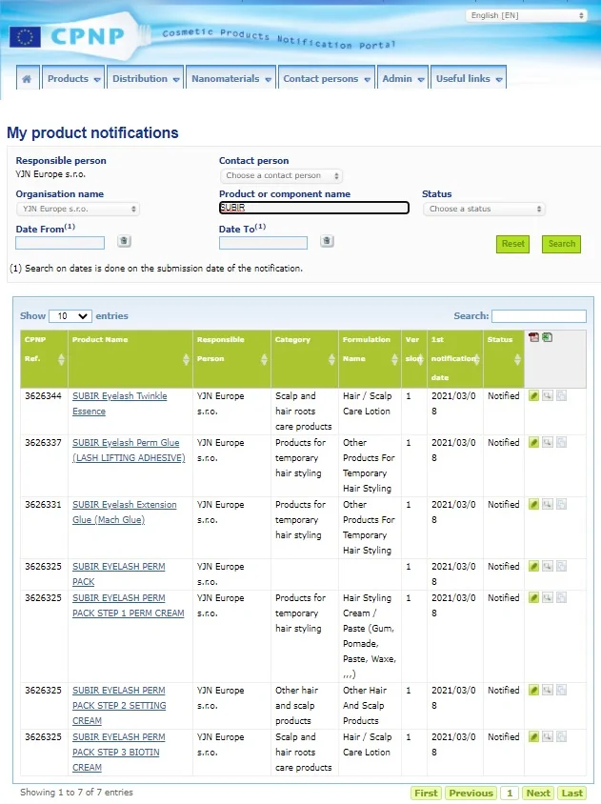
Task: Edit SUBIR Eyelash Perm Glue notification
Action: point(533,443)
